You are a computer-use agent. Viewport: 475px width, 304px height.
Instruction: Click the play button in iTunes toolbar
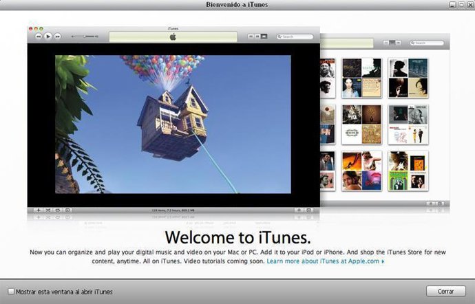tap(48, 36)
